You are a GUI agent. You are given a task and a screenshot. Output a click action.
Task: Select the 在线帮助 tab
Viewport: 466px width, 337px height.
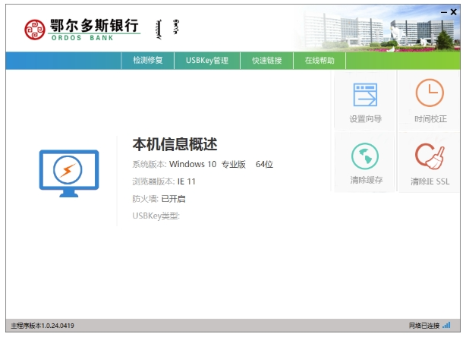(320, 61)
